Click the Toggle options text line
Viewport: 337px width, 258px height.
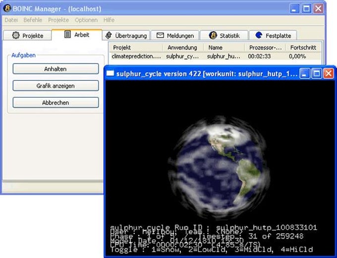[x=212, y=250]
